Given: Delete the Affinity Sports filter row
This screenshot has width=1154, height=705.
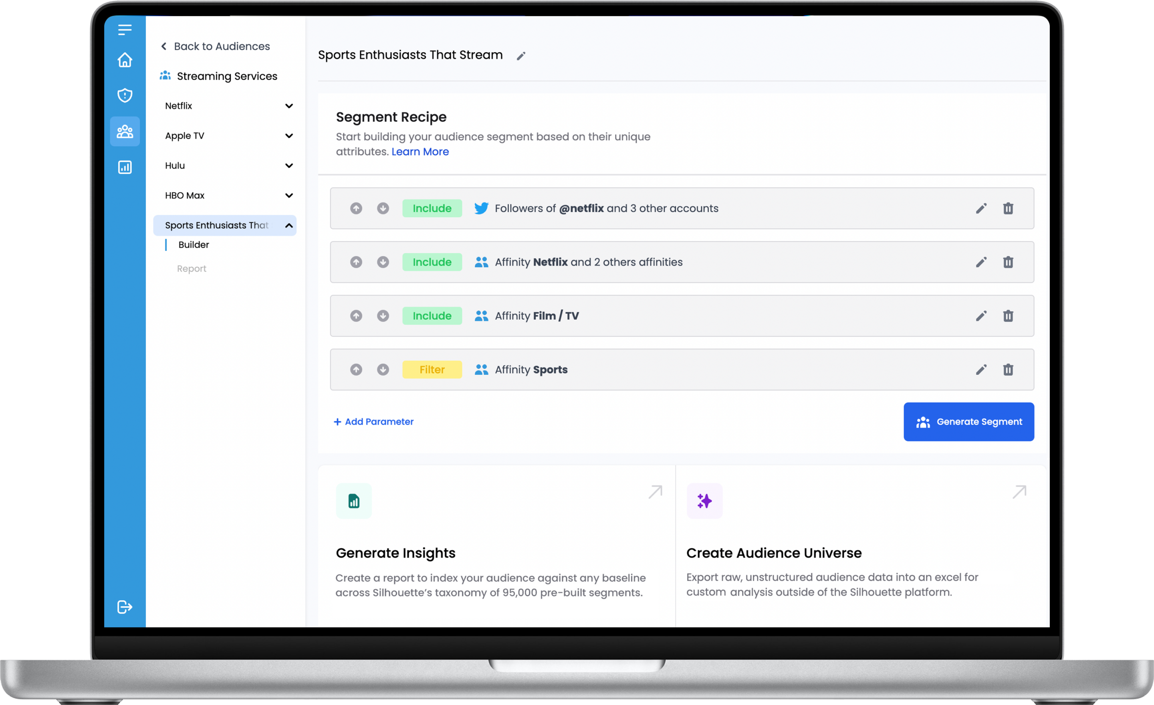Looking at the screenshot, I should (x=1008, y=370).
